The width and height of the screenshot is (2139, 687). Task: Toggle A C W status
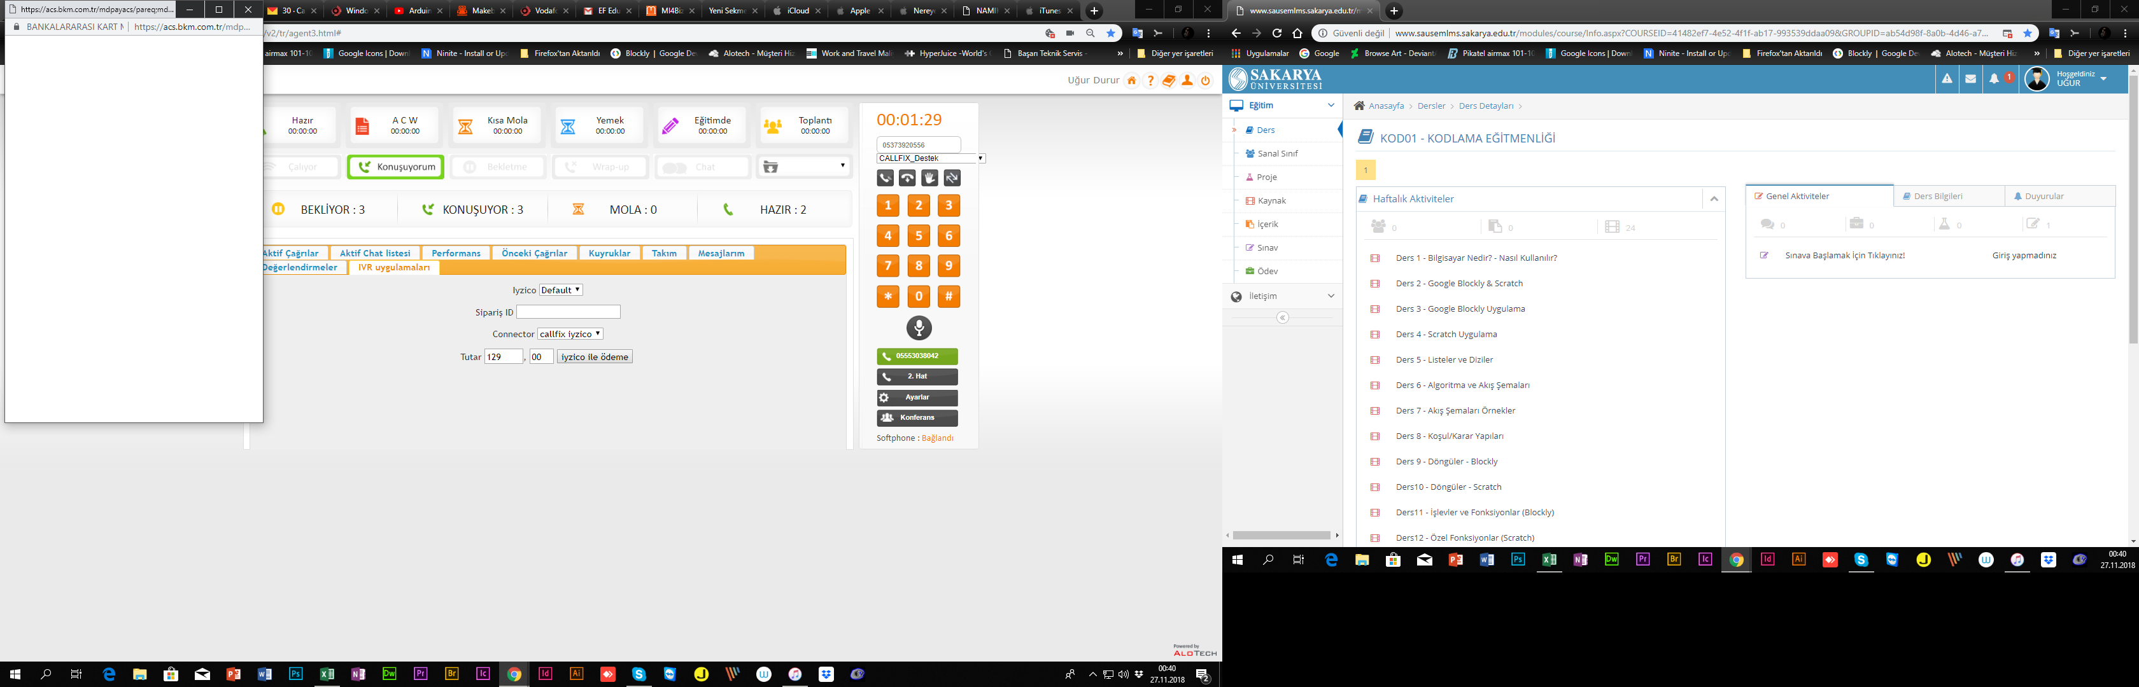(393, 125)
